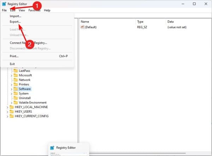Select the Software folder icon
This screenshot has width=212, height=156.
[x=16, y=89]
